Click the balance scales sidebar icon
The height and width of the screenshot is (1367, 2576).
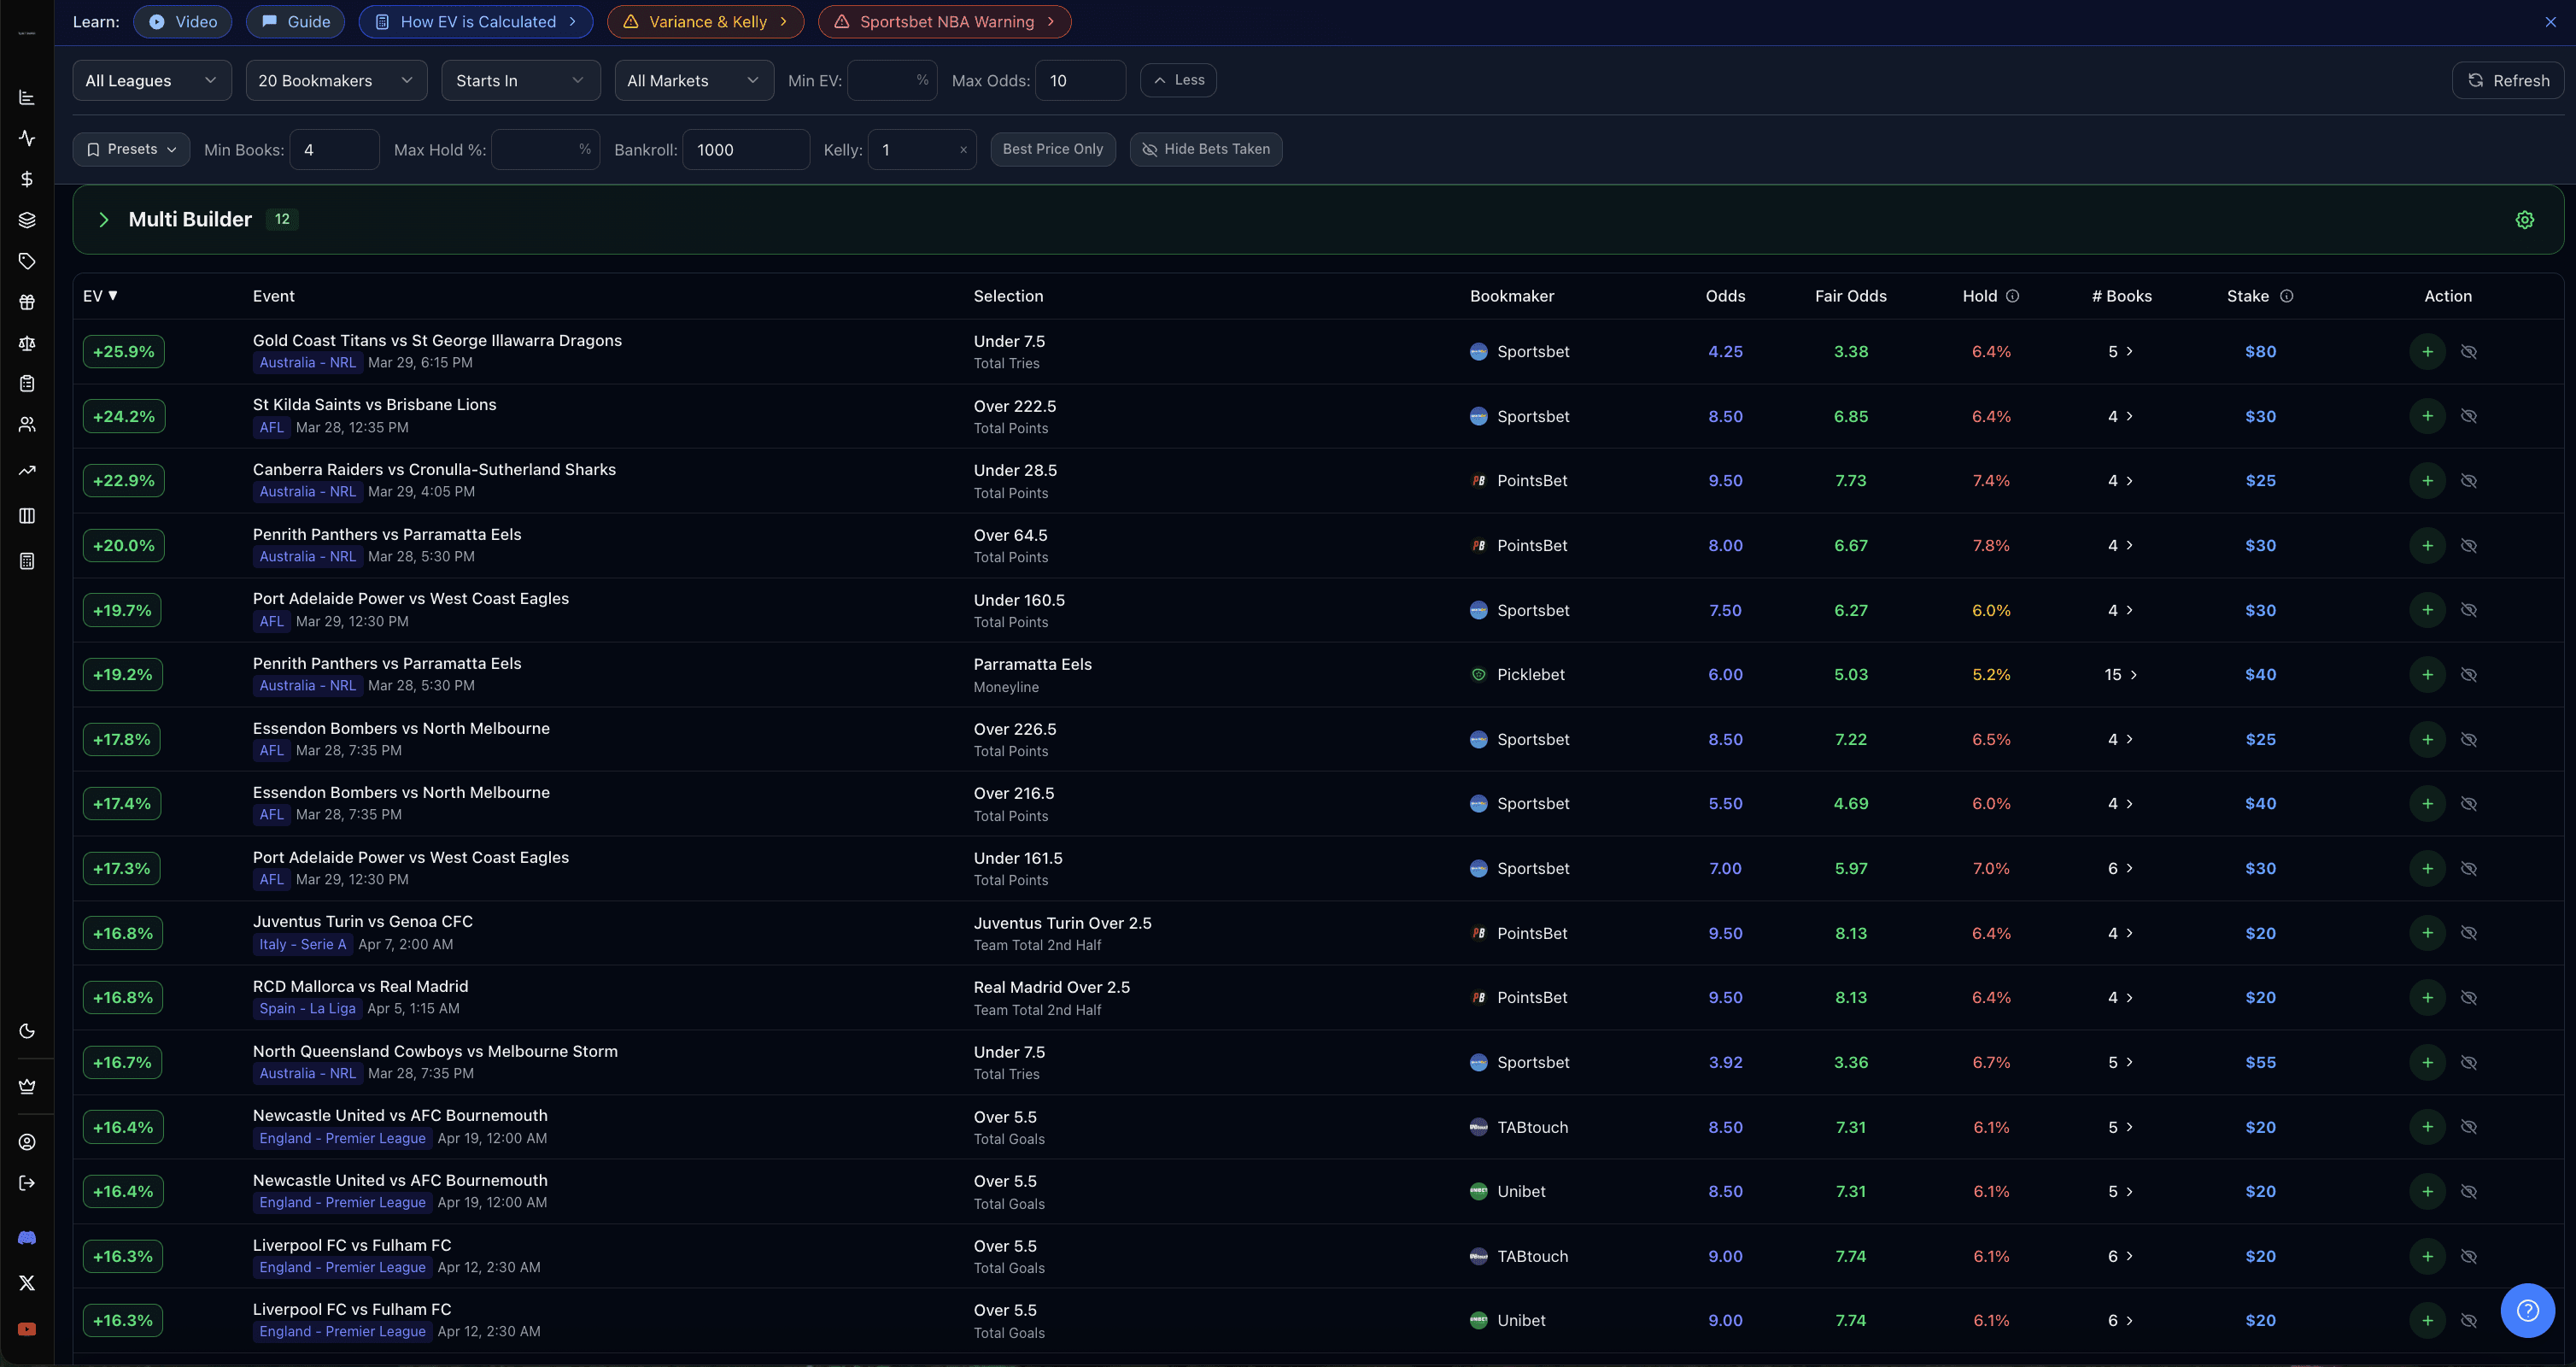(27, 343)
